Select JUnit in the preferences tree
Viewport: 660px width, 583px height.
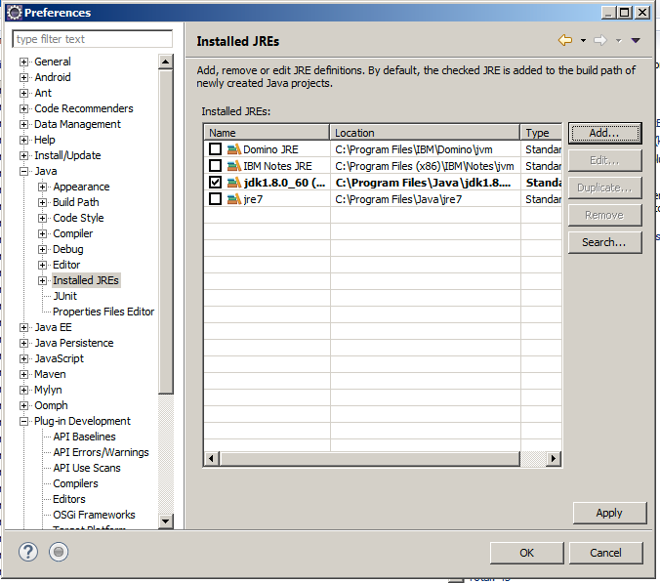(x=64, y=296)
